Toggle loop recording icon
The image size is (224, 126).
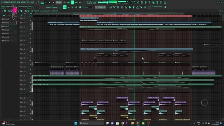click(x=80, y=2)
